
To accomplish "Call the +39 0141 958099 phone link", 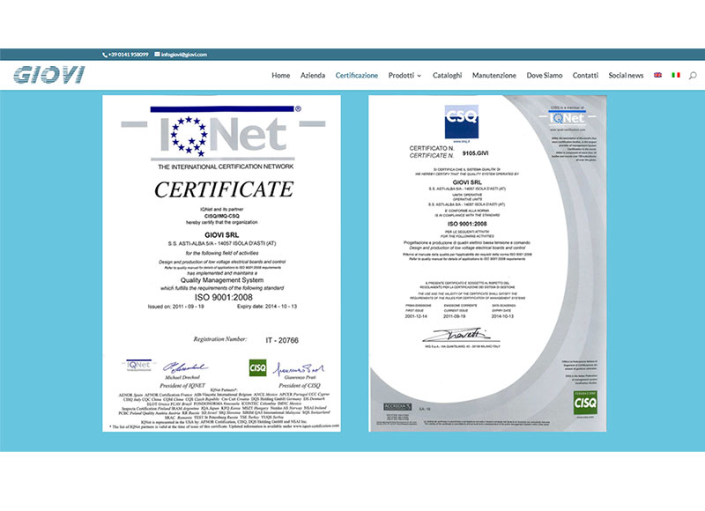I will [x=128, y=55].
